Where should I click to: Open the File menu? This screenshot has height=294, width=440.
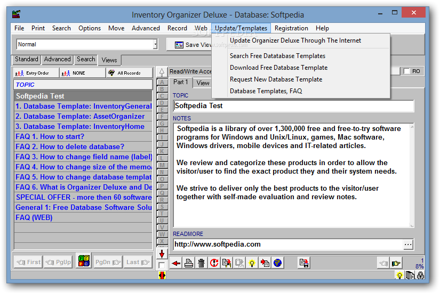point(19,28)
